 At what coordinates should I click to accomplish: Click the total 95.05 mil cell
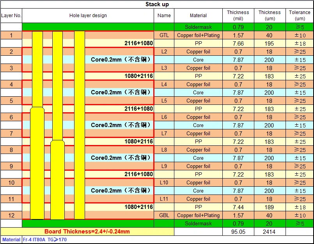238,232
